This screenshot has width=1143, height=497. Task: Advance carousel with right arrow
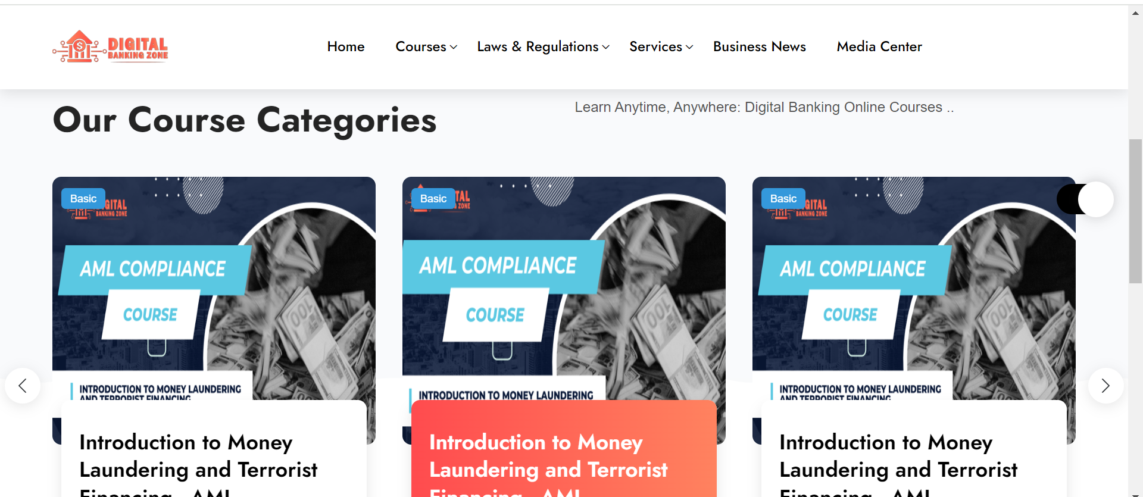coord(1105,386)
